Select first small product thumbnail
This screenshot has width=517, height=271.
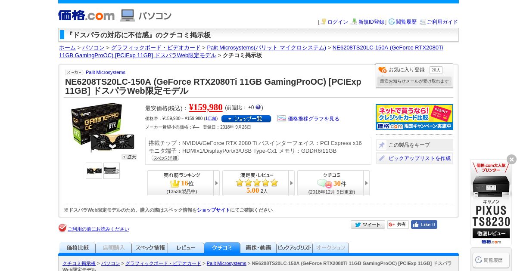94,171
